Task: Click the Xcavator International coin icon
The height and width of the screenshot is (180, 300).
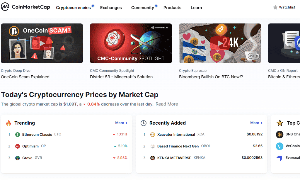Action: pos(152,135)
